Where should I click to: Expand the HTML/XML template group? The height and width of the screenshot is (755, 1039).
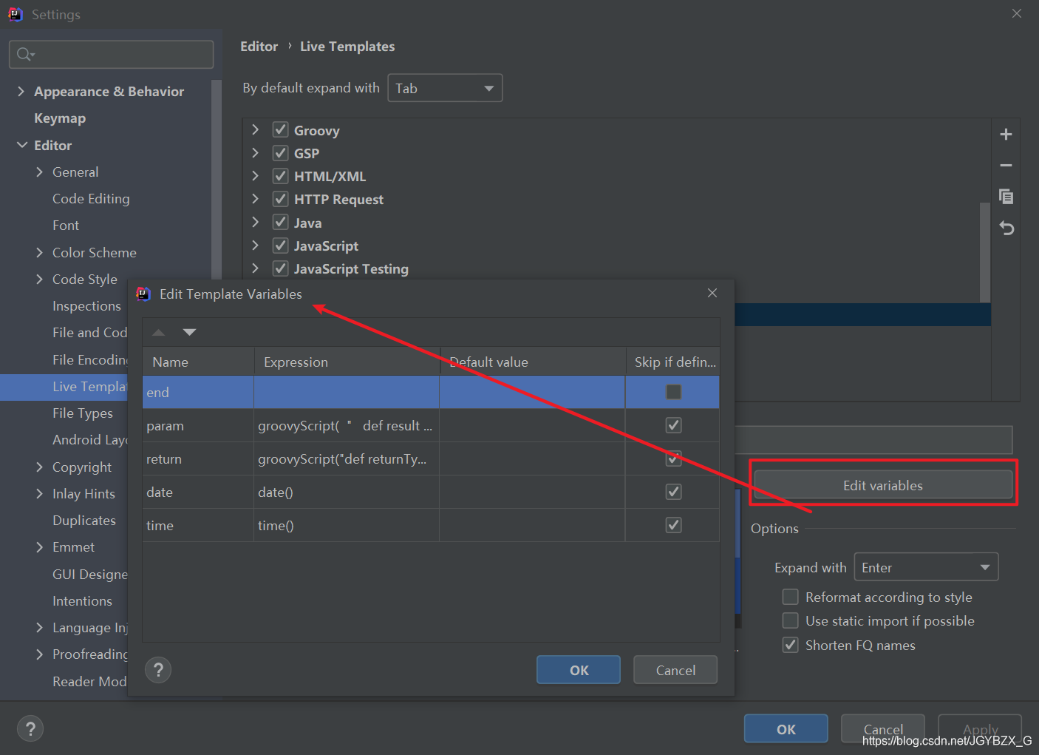[255, 176]
